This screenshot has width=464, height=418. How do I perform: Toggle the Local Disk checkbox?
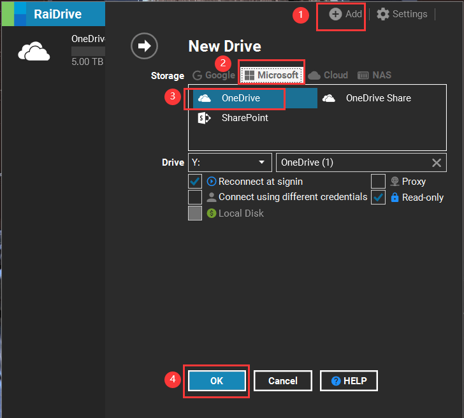195,213
